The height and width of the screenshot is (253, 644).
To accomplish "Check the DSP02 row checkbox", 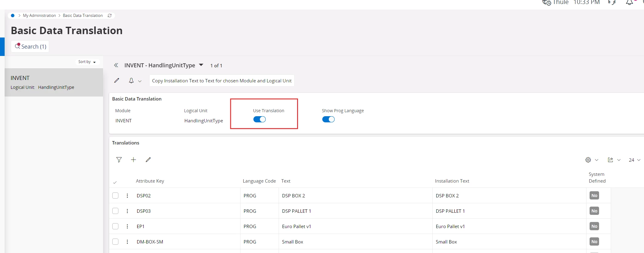I will tap(115, 196).
